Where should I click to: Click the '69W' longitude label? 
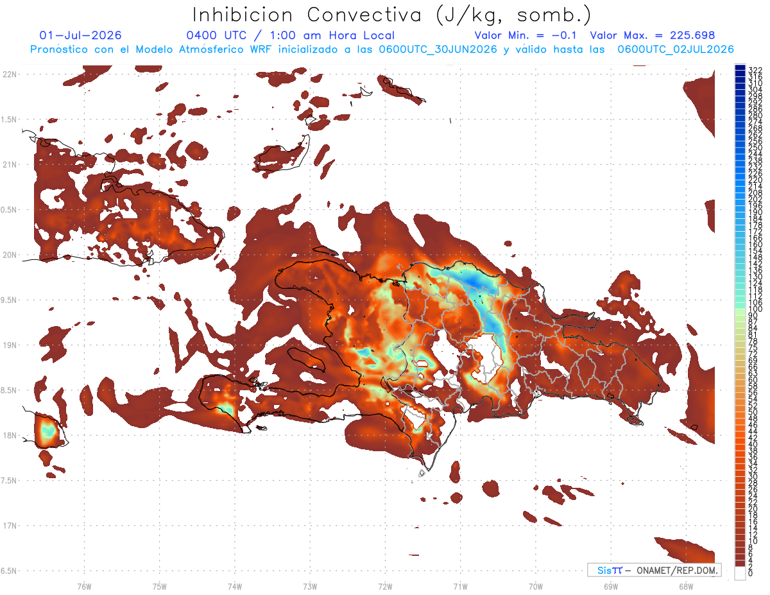click(611, 586)
